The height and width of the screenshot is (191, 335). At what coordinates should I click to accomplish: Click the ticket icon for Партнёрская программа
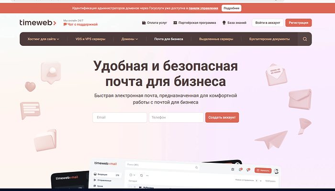tap(175, 22)
